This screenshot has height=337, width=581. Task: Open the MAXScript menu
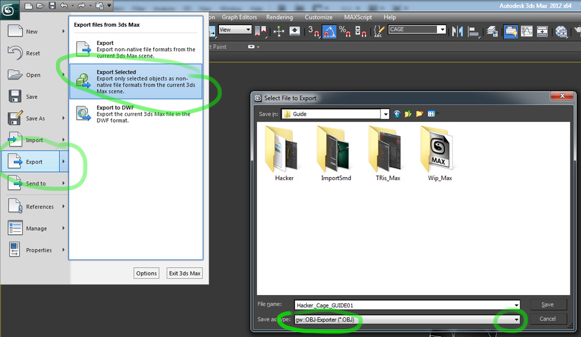point(358,17)
